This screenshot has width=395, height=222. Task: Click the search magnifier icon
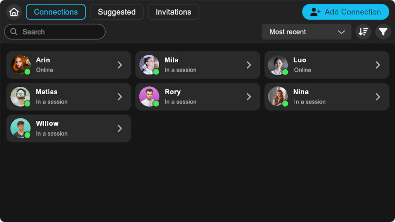click(14, 32)
